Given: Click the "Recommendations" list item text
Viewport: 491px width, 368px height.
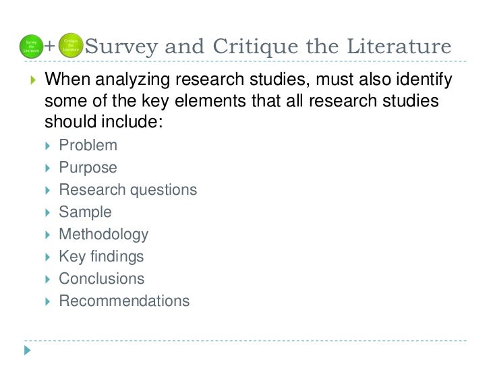Looking at the screenshot, I should 124,301.
